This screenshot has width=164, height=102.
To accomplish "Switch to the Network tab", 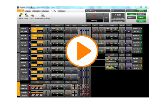I will [36, 11].
